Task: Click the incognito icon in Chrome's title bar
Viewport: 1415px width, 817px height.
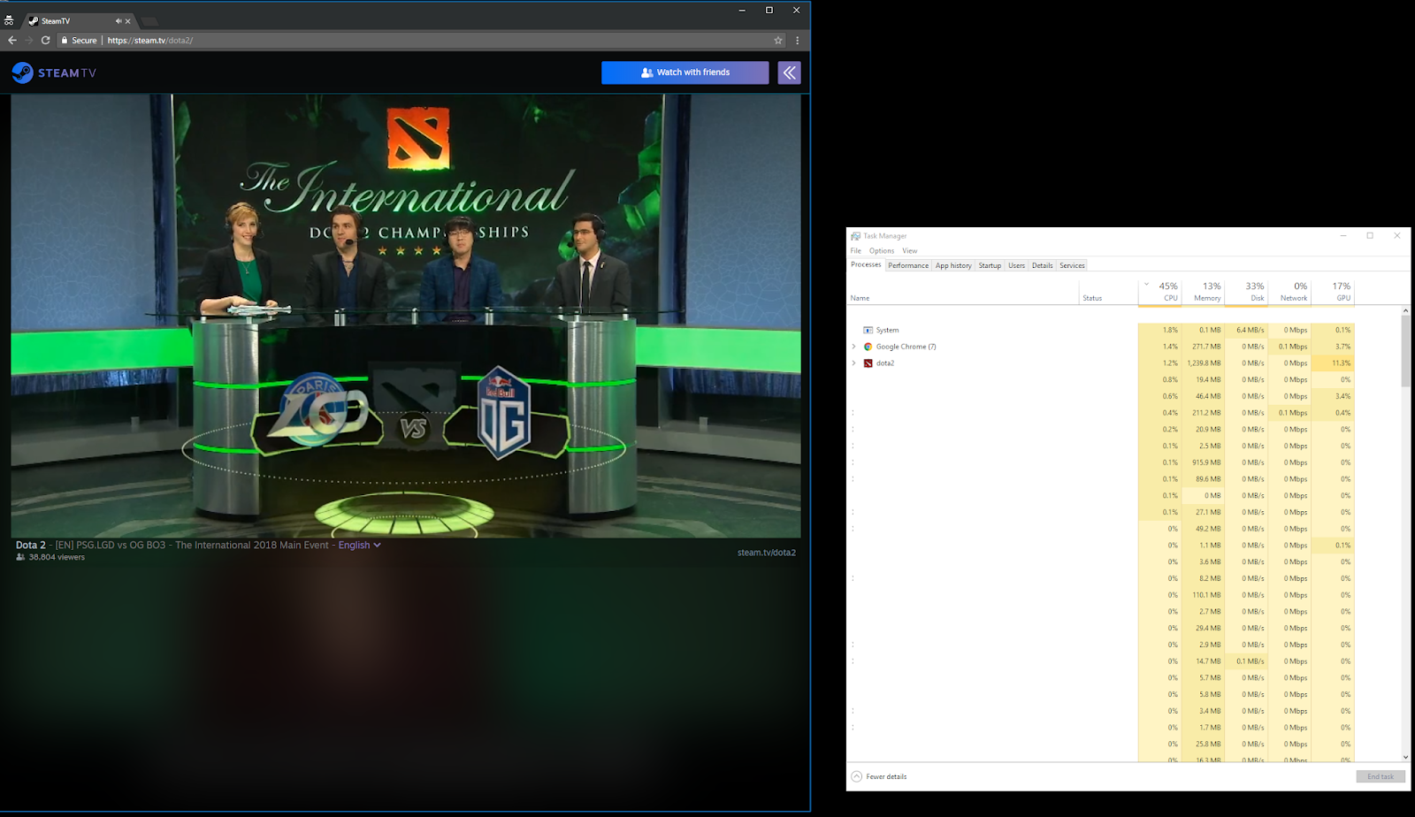Action: [9, 19]
